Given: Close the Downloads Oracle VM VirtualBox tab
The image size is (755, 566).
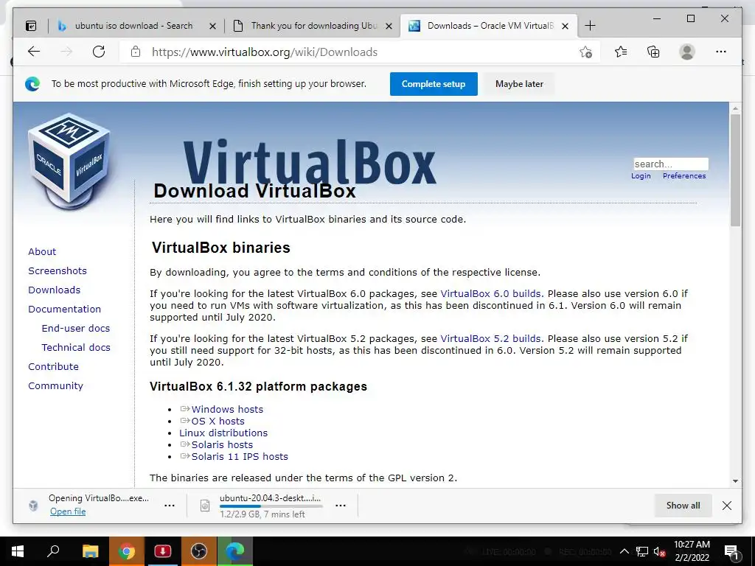Looking at the screenshot, I should 566,26.
